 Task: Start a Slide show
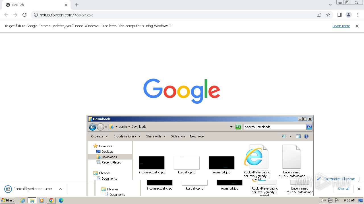click(x=178, y=136)
